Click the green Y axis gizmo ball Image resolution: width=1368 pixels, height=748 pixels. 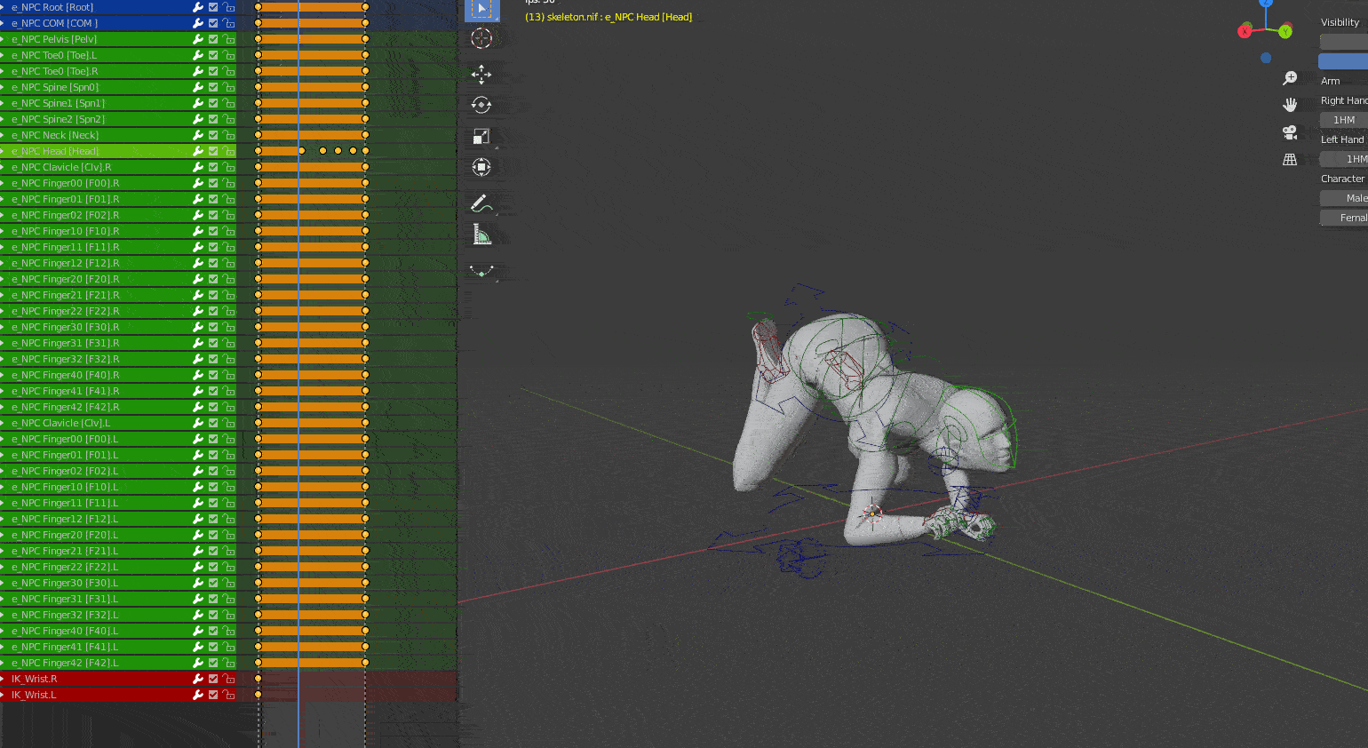(x=1285, y=31)
